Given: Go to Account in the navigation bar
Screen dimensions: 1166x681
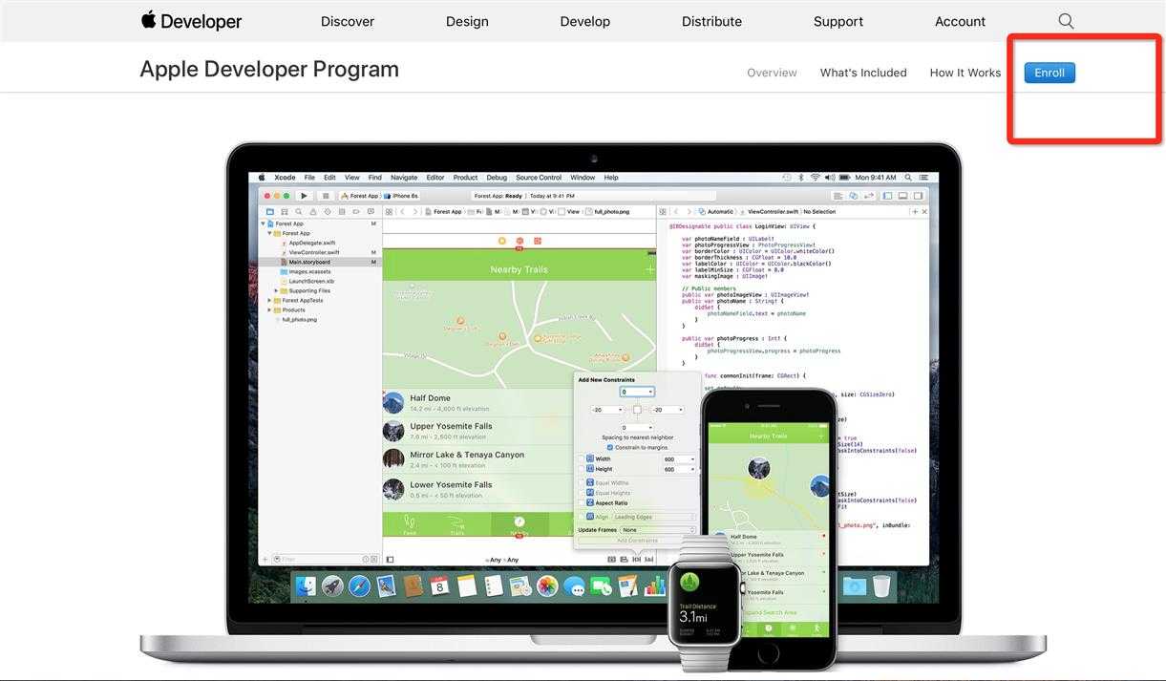Looking at the screenshot, I should [x=960, y=21].
